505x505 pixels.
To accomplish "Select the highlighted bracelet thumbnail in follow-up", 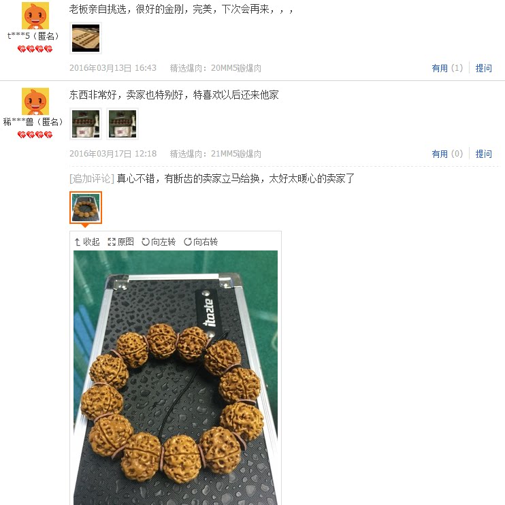I will [x=86, y=208].
